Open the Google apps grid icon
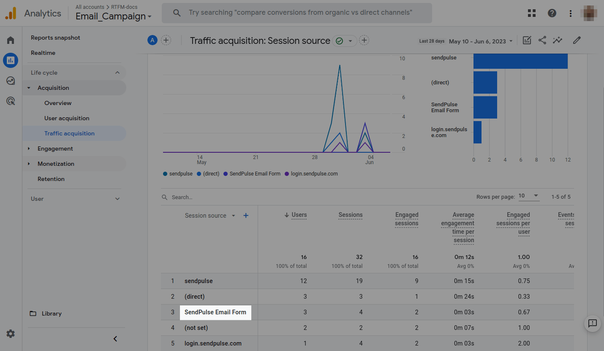This screenshot has height=351, width=604. (532, 13)
